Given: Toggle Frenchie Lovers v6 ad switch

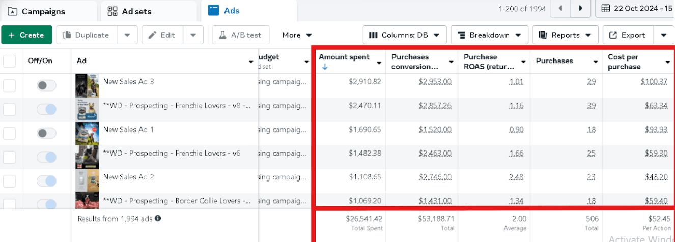Looking at the screenshot, I should point(46,157).
